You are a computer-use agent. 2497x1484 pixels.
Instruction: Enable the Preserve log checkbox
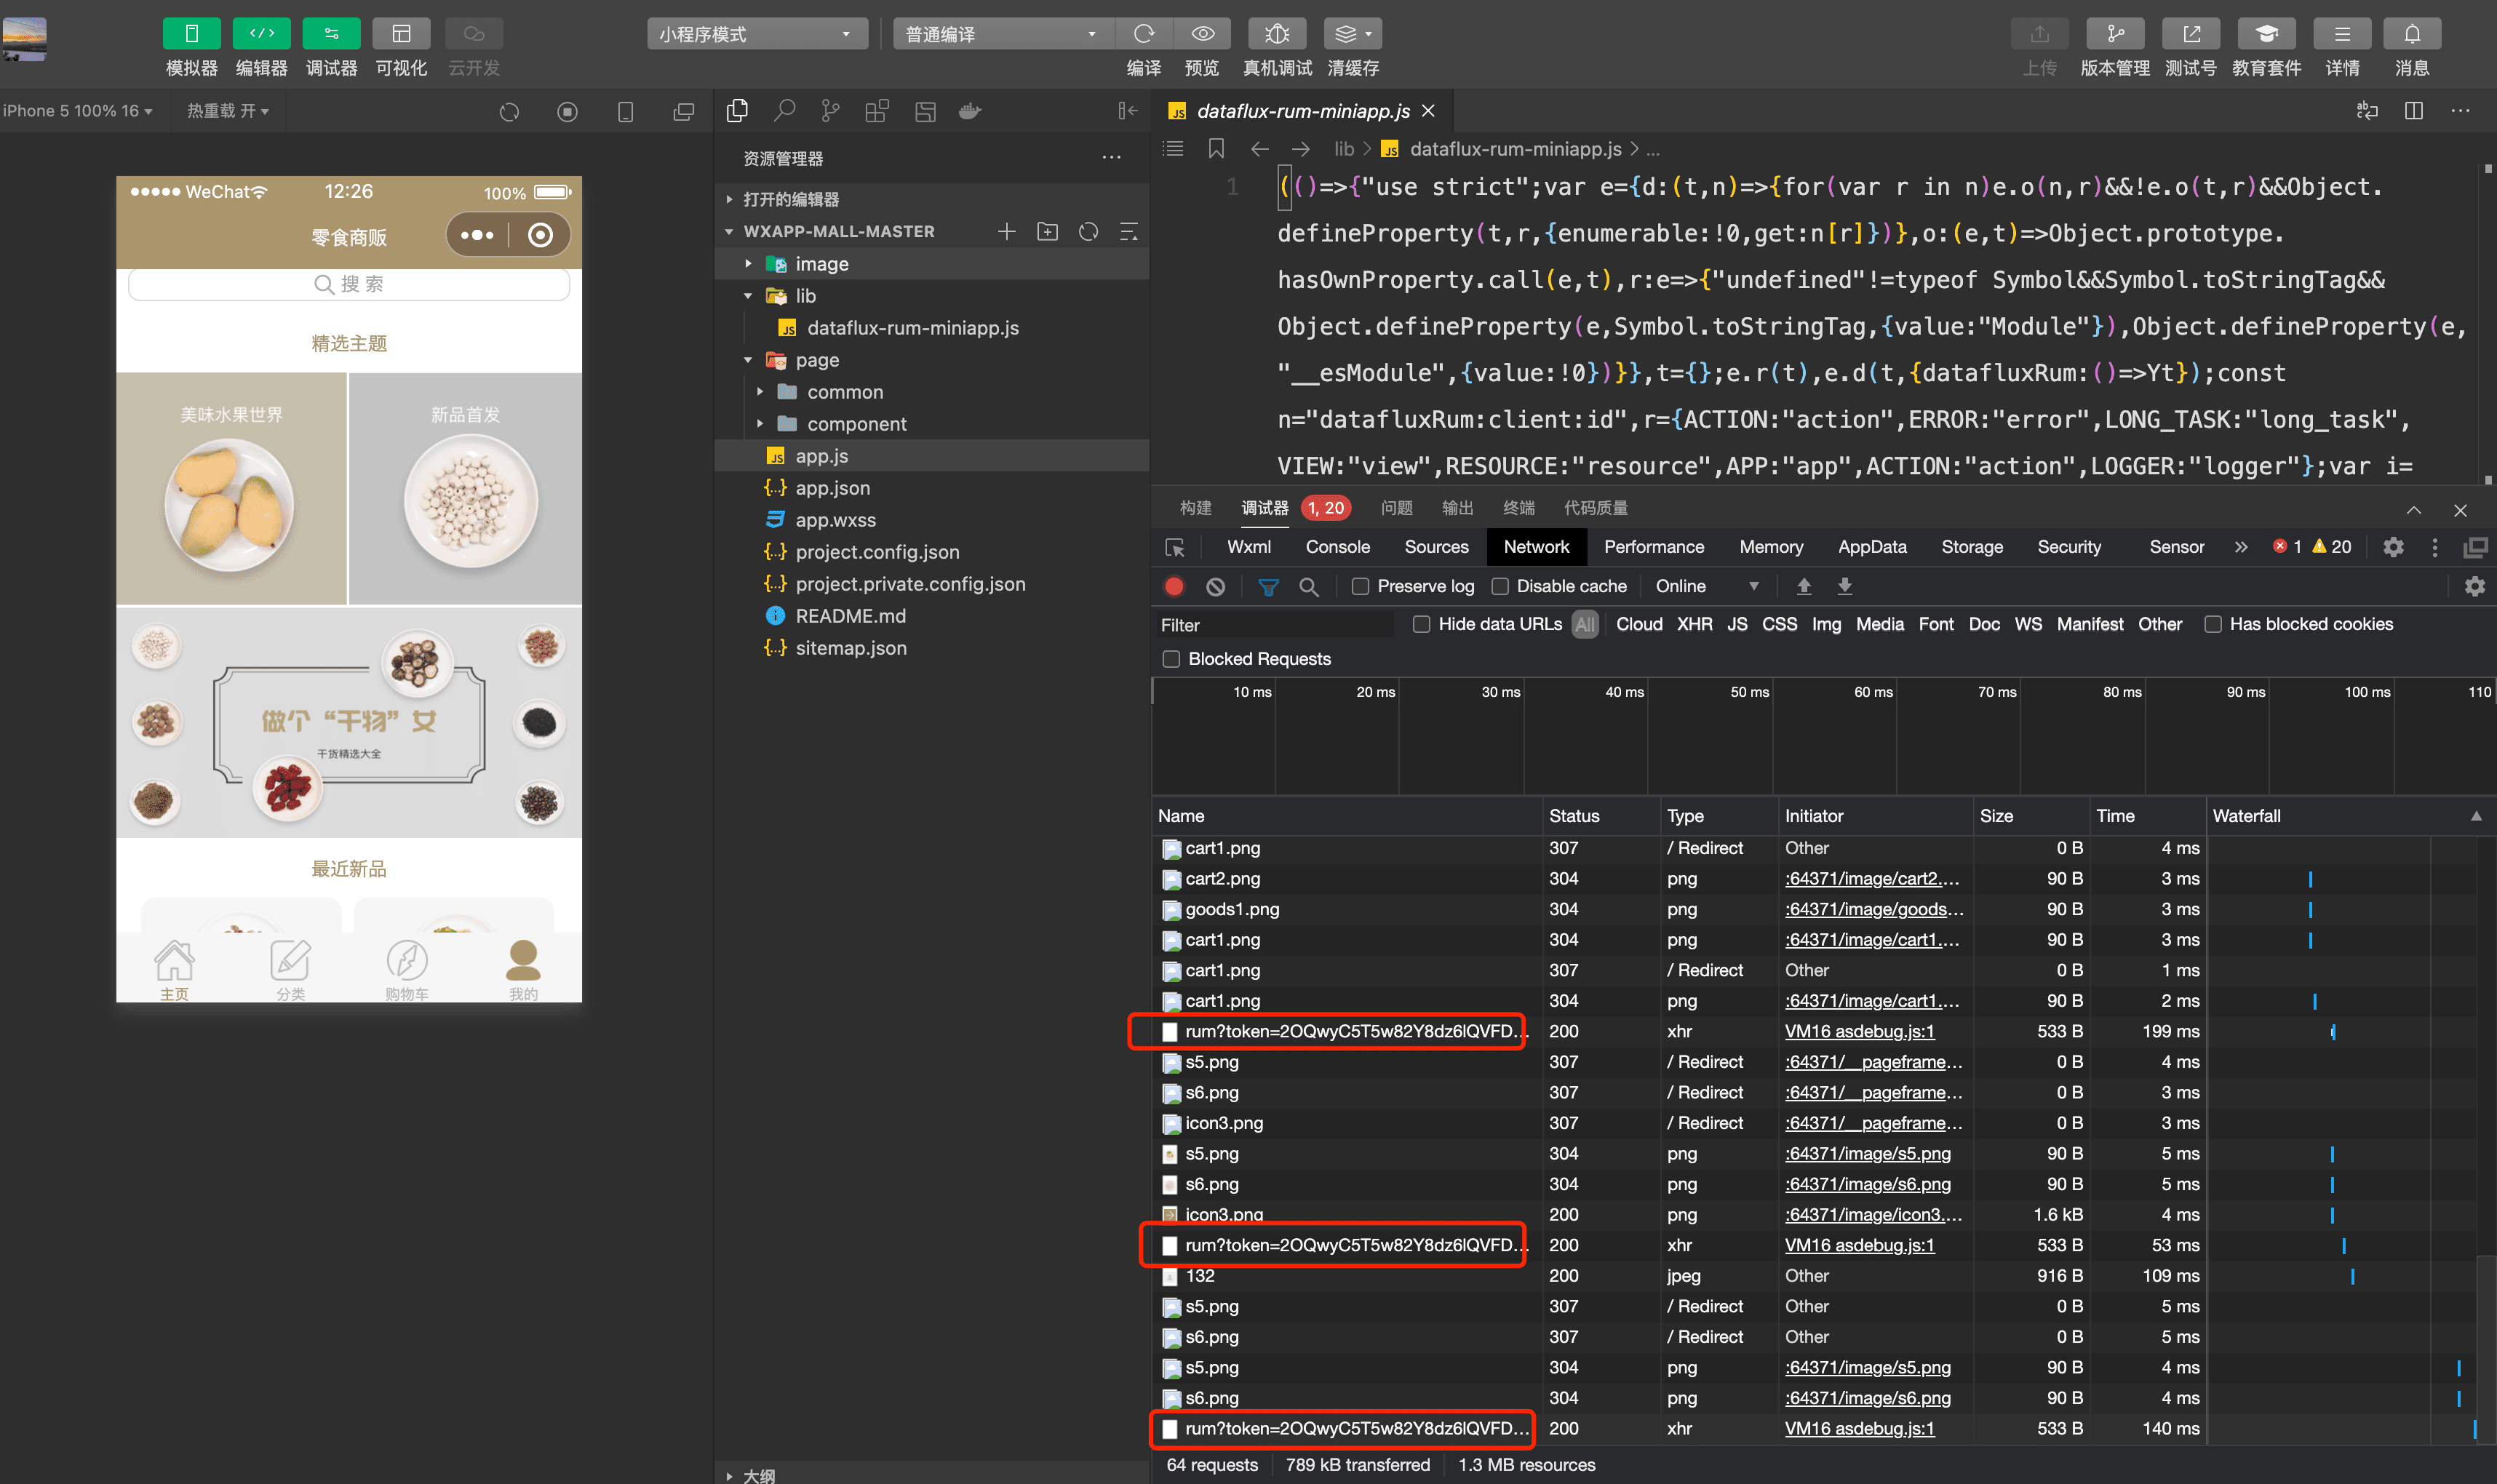coord(1360,587)
